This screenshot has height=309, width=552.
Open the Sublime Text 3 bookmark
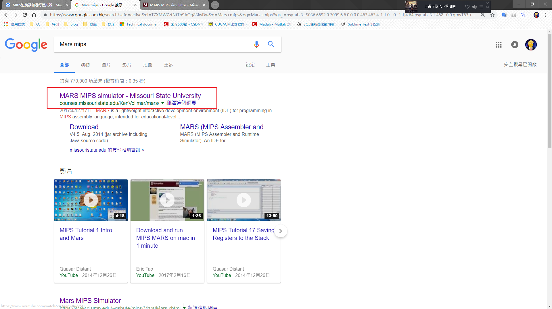click(x=361, y=24)
